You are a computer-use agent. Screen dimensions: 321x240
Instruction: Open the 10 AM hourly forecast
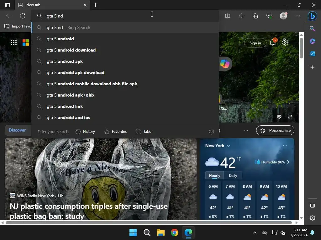pyautogui.click(x=282, y=201)
